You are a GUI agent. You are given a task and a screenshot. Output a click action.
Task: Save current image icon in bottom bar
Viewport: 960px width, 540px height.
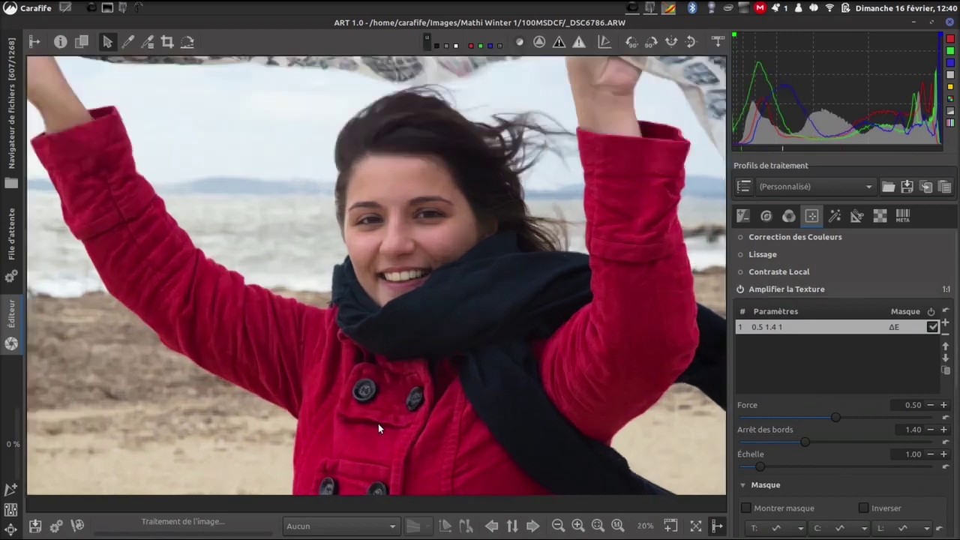[x=34, y=526]
